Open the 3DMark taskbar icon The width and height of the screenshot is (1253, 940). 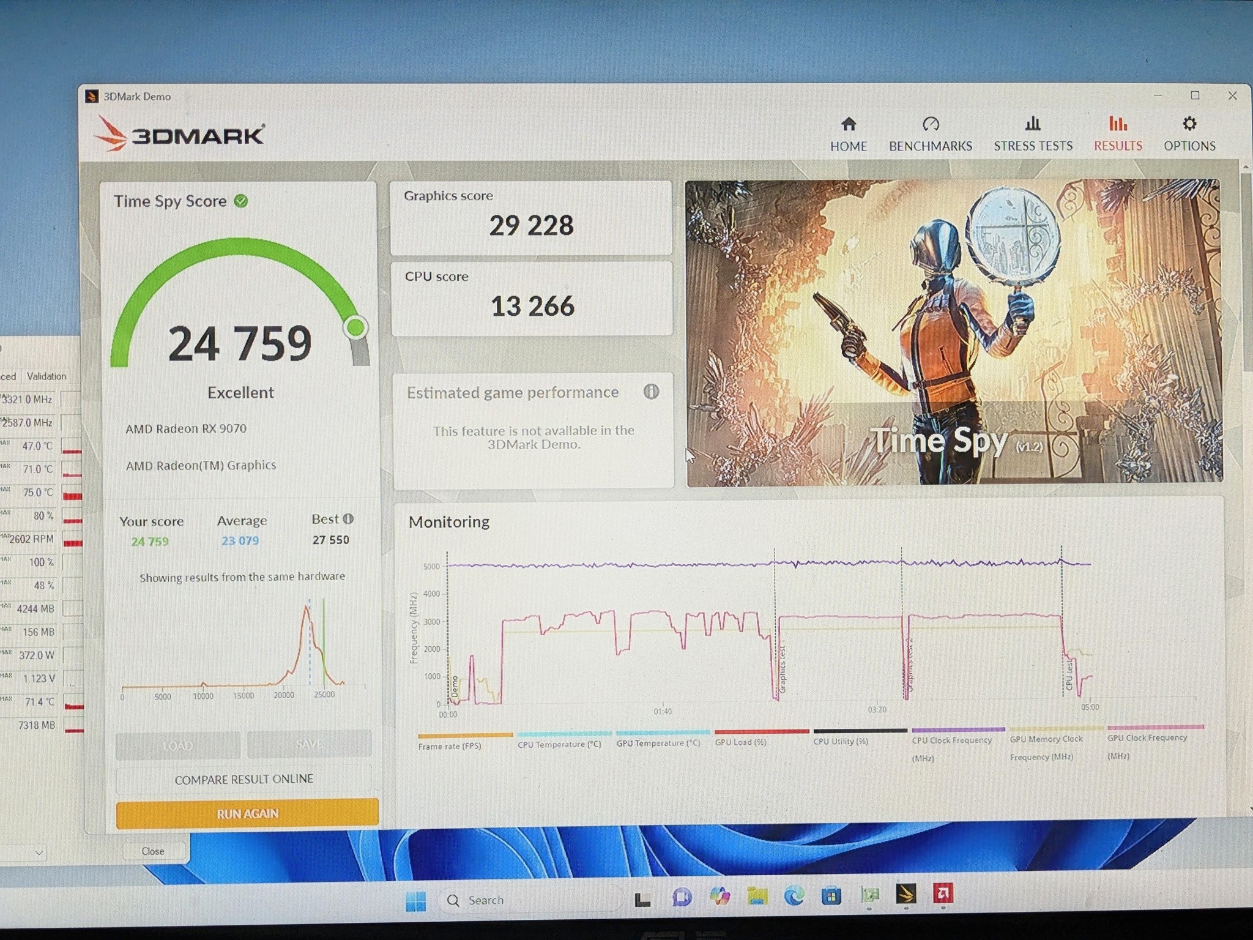pyautogui.click(x=905, y=895)
